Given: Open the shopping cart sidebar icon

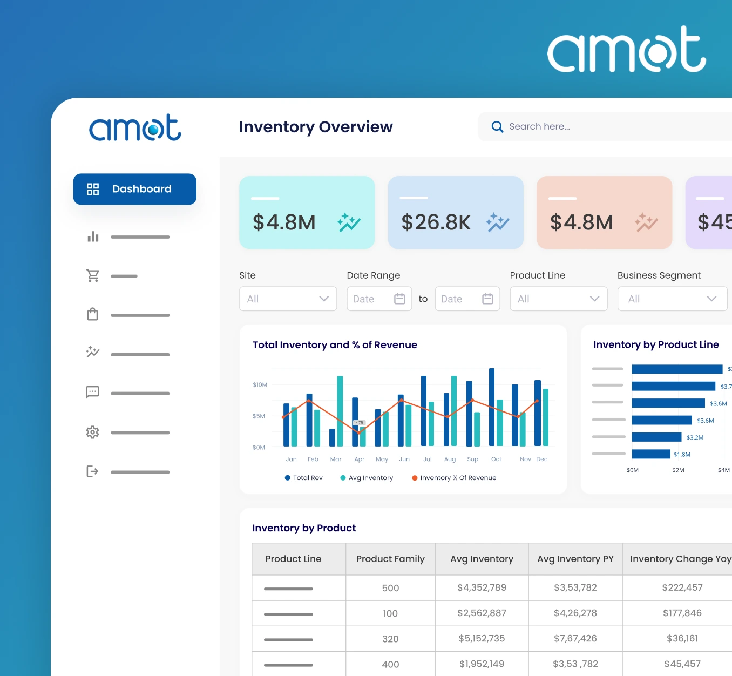Looking at the screenshot, I should [93, 276].
